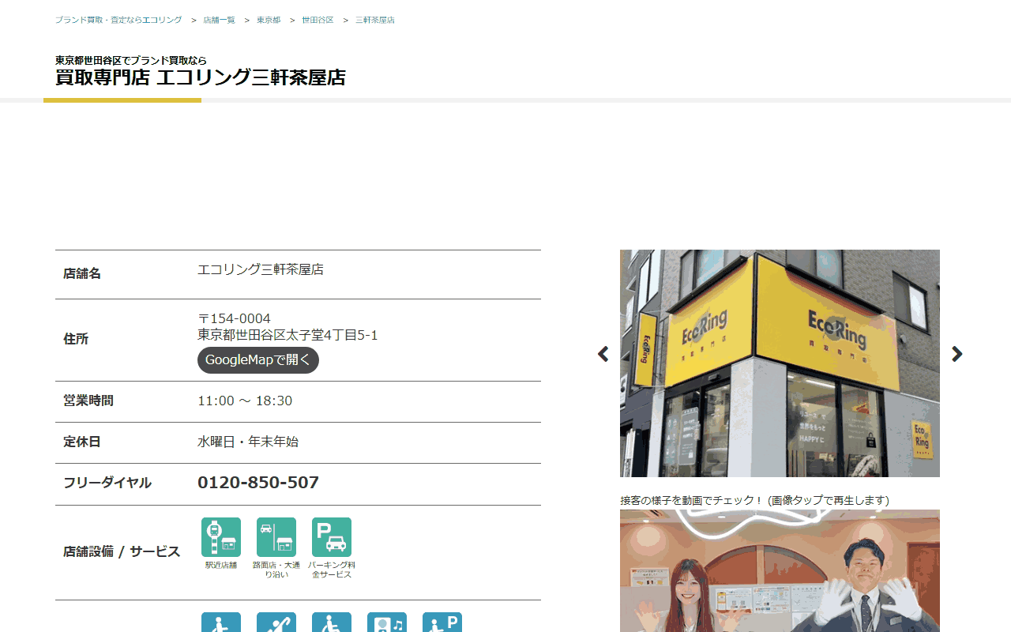Image resolution: width=1011 pixels, height=632 pixels.
Task: Click the パーキング料金サービス parking icon
Action: (x=332, y=537)
